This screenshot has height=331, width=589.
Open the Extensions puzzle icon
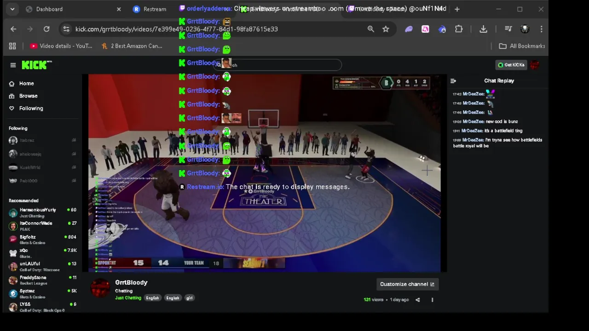point(459,29)
